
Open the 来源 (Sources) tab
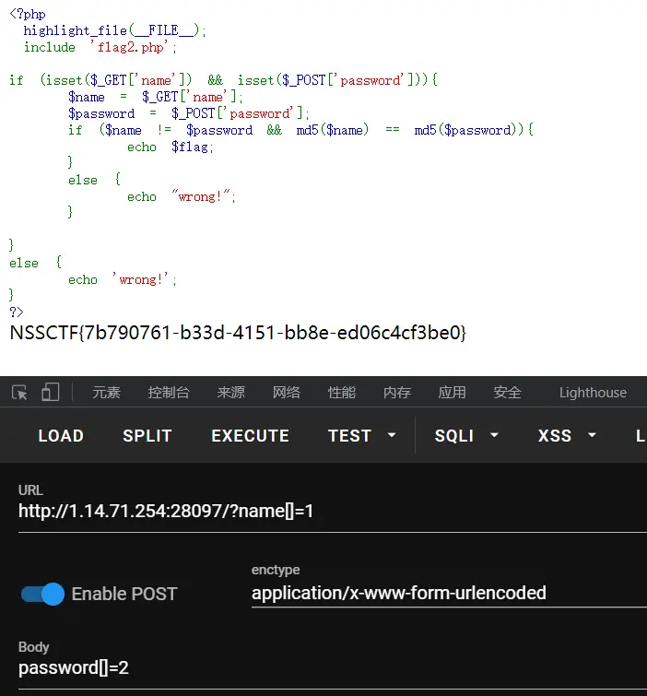231,393
